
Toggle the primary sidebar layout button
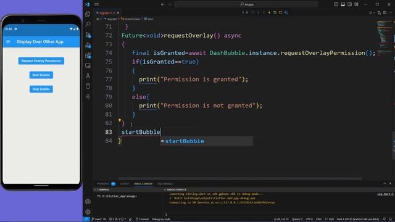pyautogui.click(x=336, y=4)
